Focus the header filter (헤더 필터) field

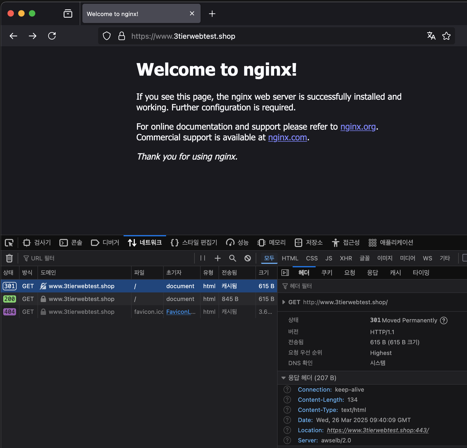(372, 286)
